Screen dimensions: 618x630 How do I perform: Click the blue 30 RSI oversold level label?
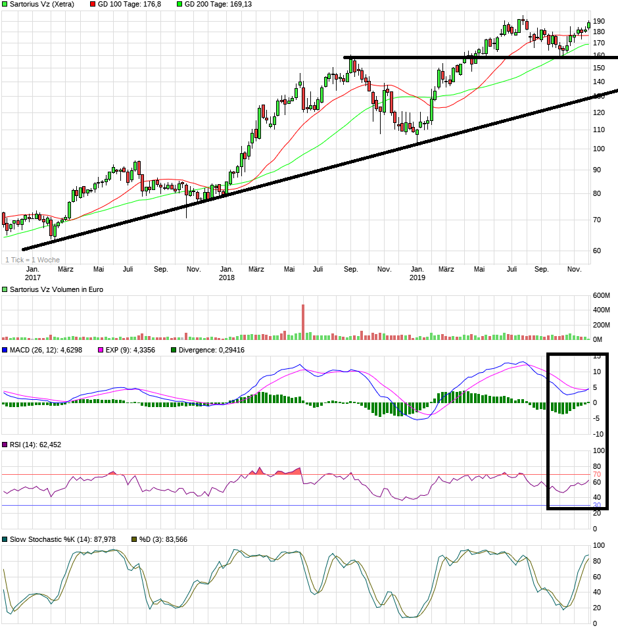click(x=597, y=505)
